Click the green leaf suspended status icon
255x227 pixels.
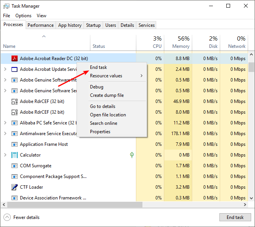click(x=132, y=155)
